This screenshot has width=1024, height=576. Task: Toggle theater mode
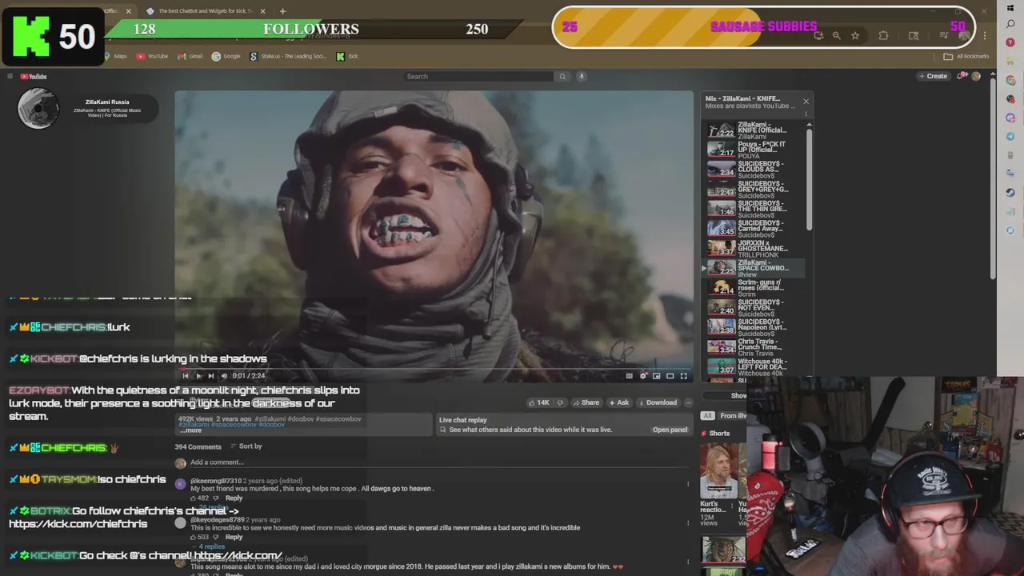coord(670,376)
